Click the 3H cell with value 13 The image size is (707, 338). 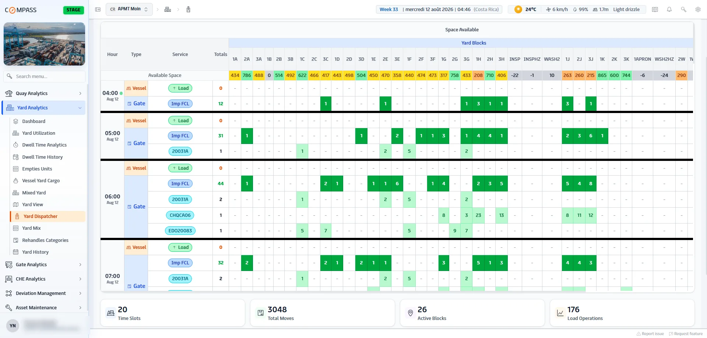tap(502, 215)
